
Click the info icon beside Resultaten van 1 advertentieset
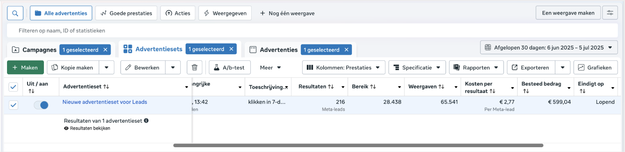coord(146,120)
